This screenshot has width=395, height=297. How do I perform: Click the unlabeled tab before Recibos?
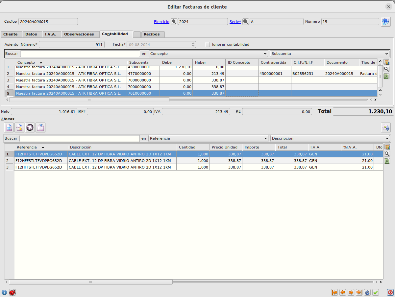tap(137, 34)
